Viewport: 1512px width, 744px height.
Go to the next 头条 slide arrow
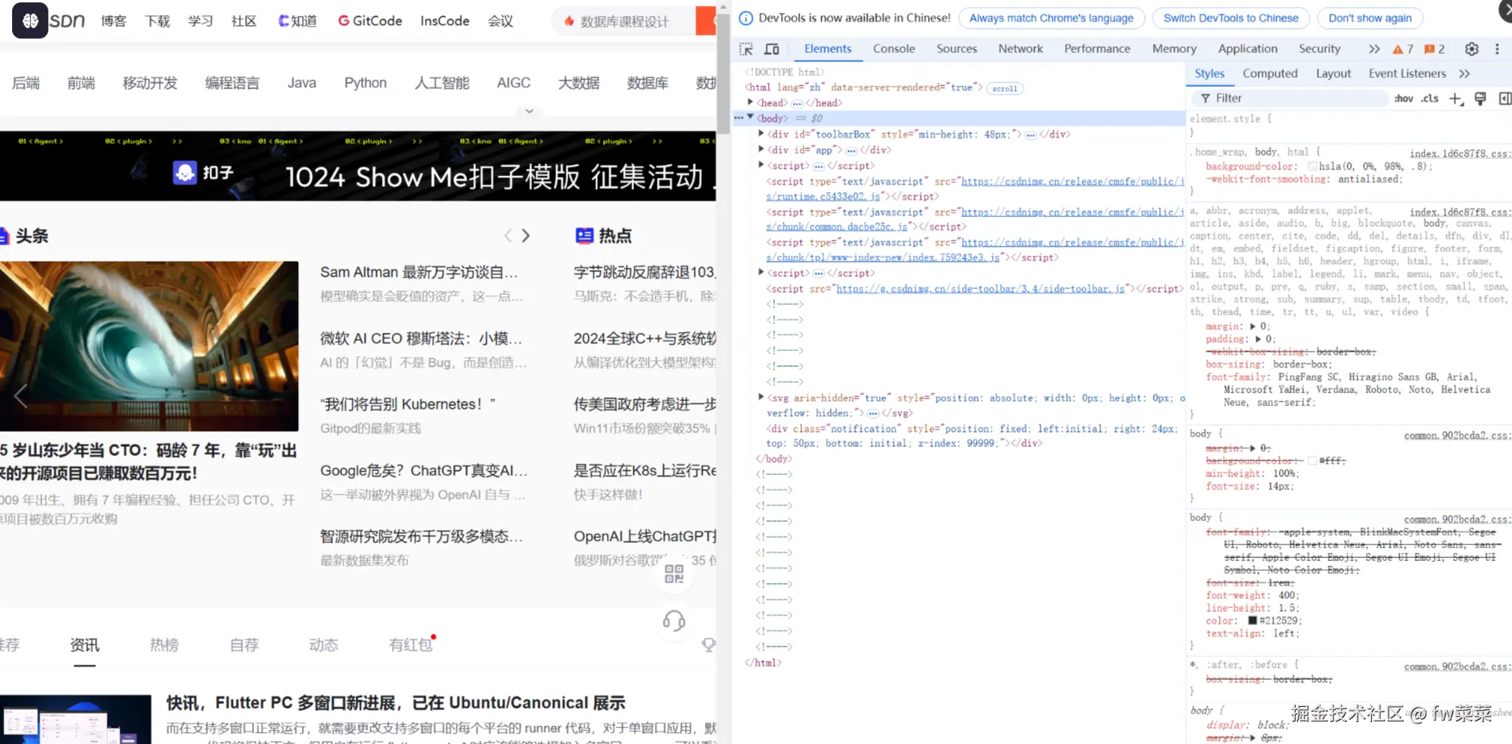526,236
